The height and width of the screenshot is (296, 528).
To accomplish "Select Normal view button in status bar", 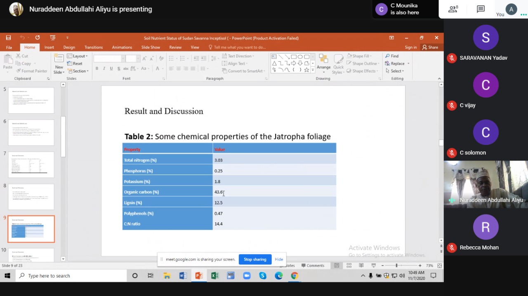I will pos(337,266).
